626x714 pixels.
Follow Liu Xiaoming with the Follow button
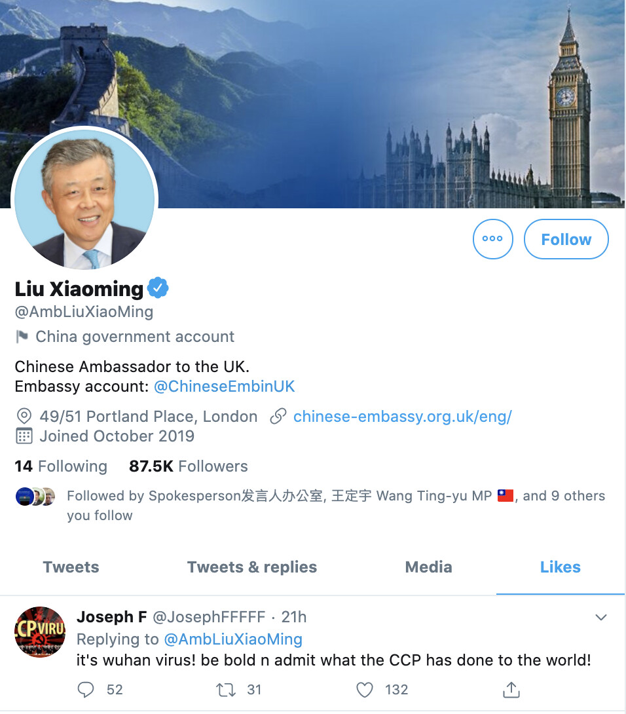566,239
